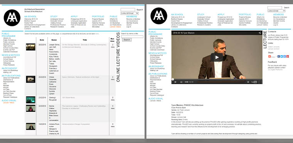Click the blue share icon beside Twitter

coord(285,56)
